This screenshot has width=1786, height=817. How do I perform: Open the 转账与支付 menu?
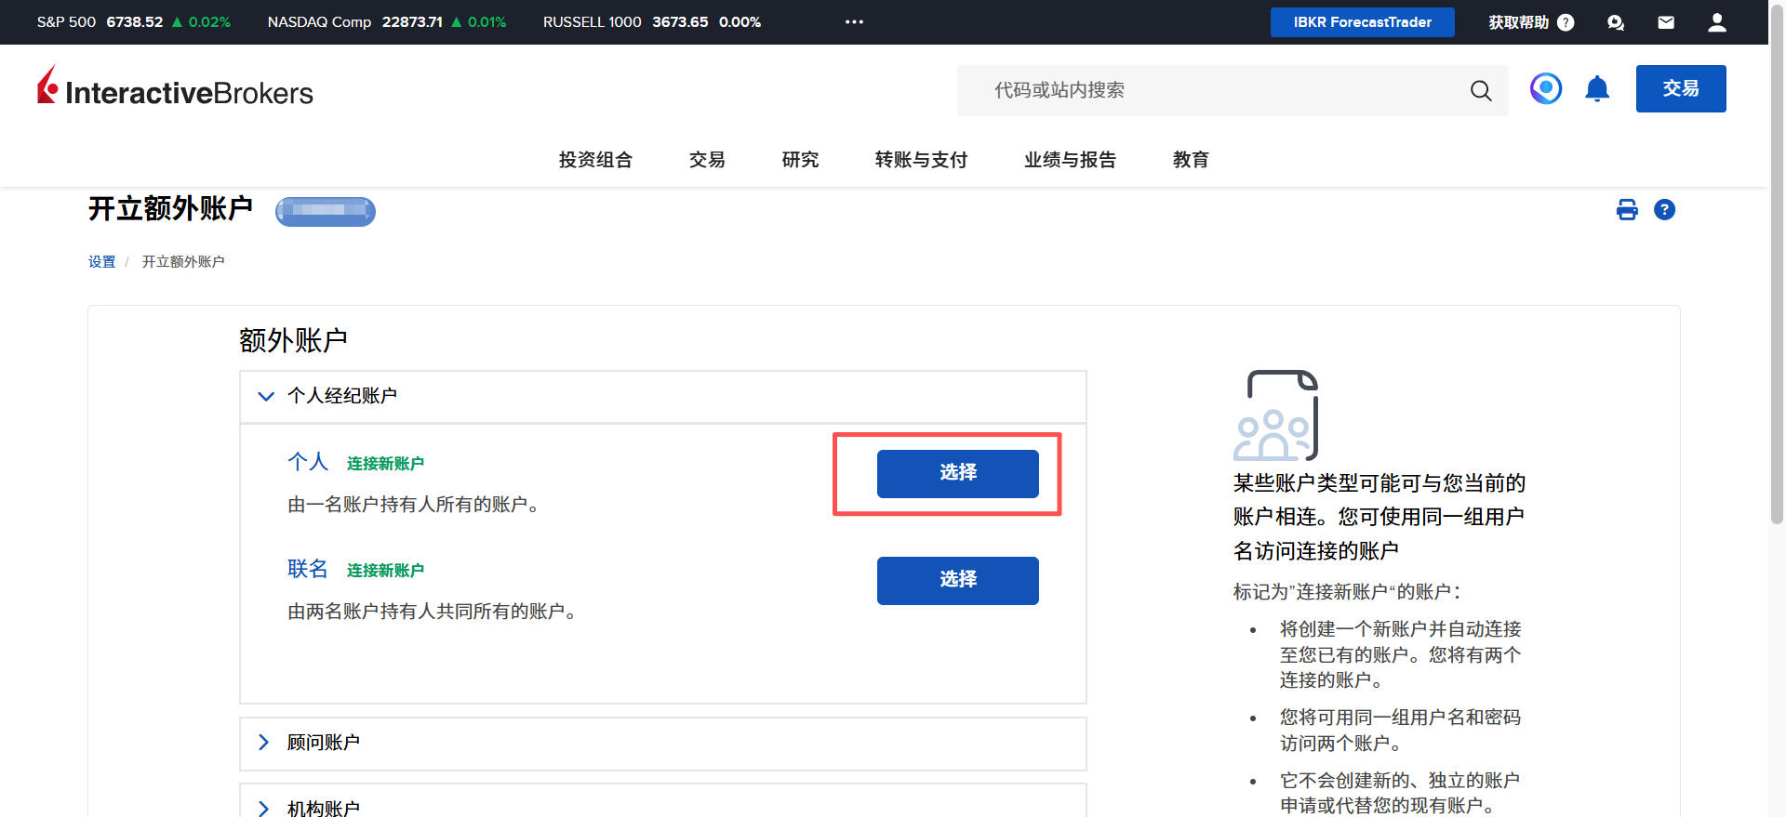click(x=921, y=160)
